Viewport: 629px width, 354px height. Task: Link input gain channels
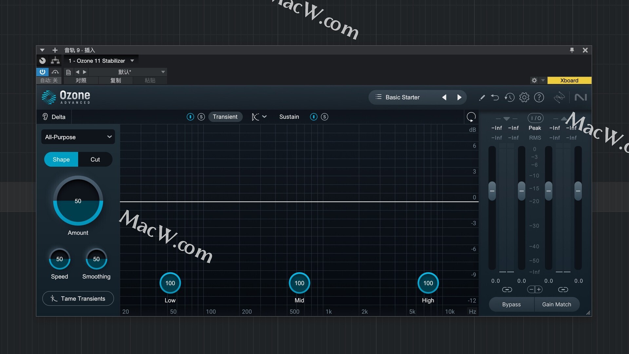click(x=507, y=289)
